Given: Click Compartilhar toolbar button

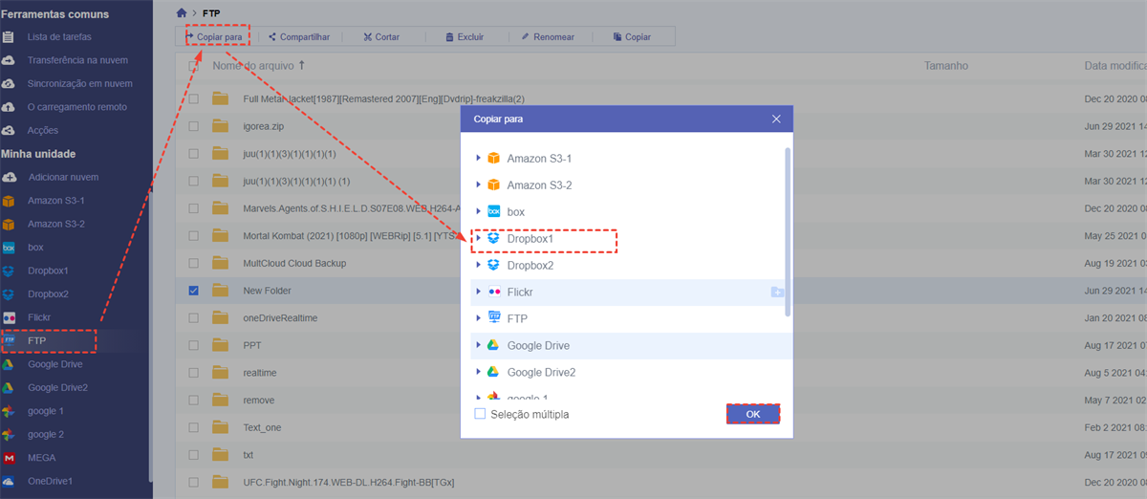Looking at the screenshot, I should [299, 36].
